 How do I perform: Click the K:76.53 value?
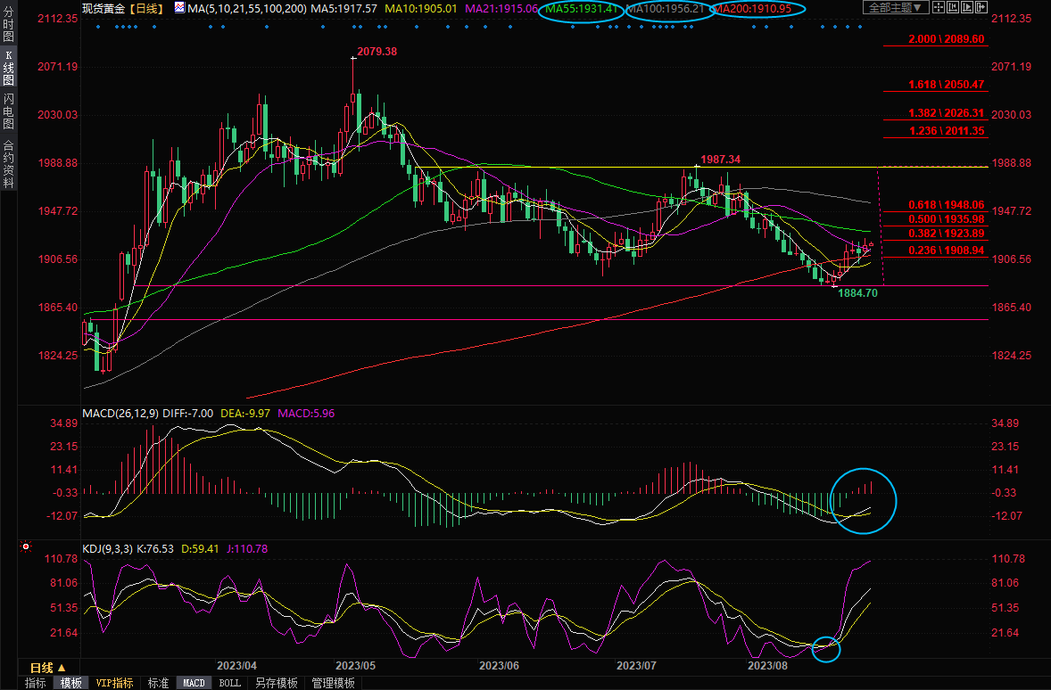(x=155, y=548)
